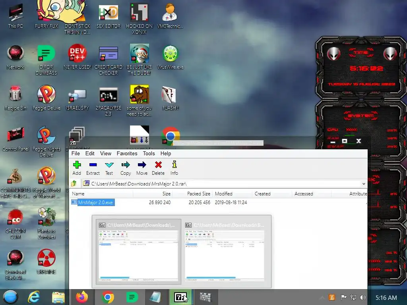Sort by the Modified column header

pyautogui.click(x=233, y=194)
